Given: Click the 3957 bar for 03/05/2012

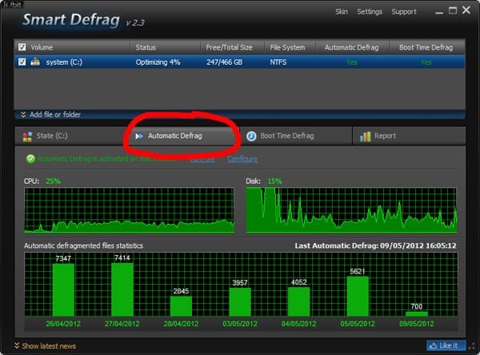Looking at the screenshot, I should tap(240, 302).
